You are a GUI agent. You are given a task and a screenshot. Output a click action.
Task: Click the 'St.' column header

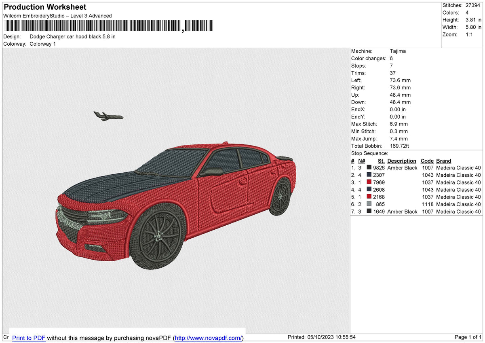pyautogui.click(x=381, y=161)
